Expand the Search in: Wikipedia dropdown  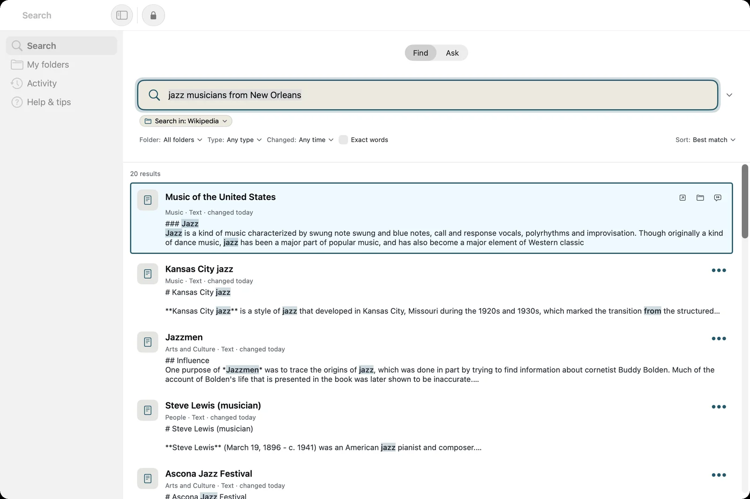pos(186,121)
